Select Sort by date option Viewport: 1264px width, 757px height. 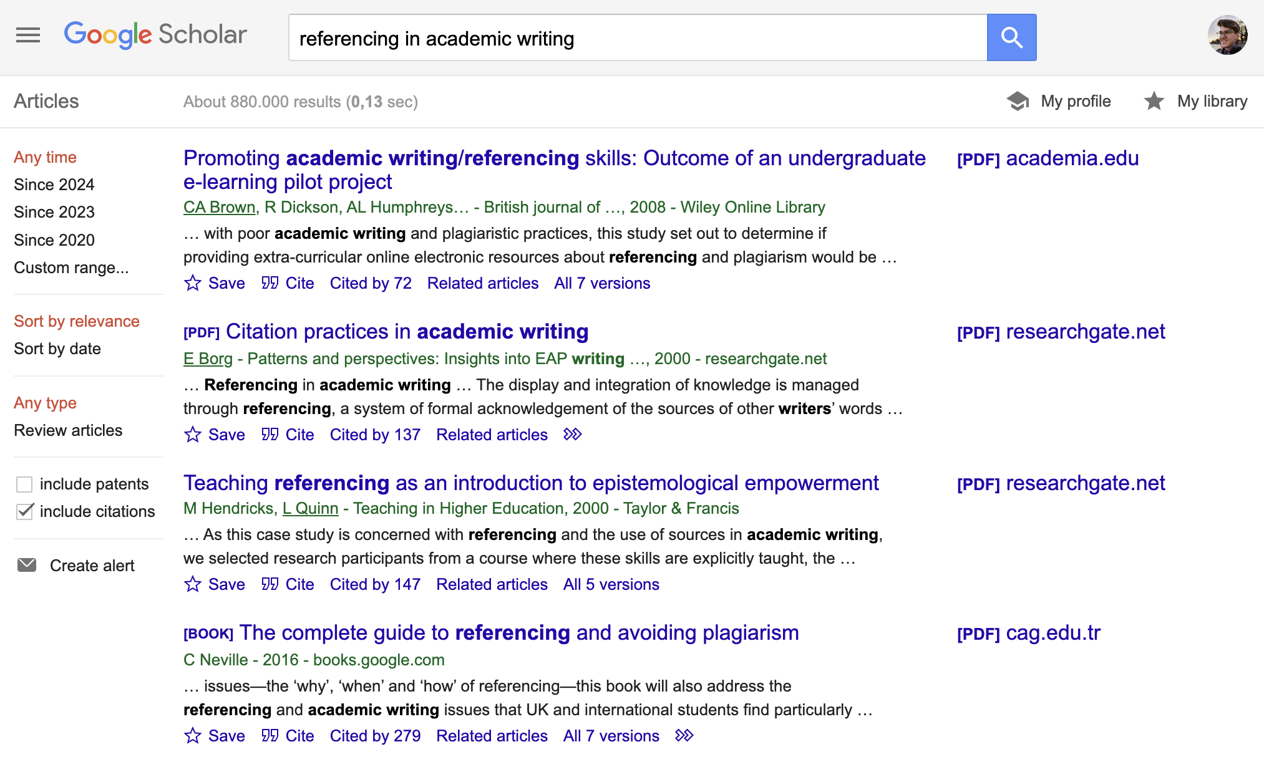click(57, 349)
